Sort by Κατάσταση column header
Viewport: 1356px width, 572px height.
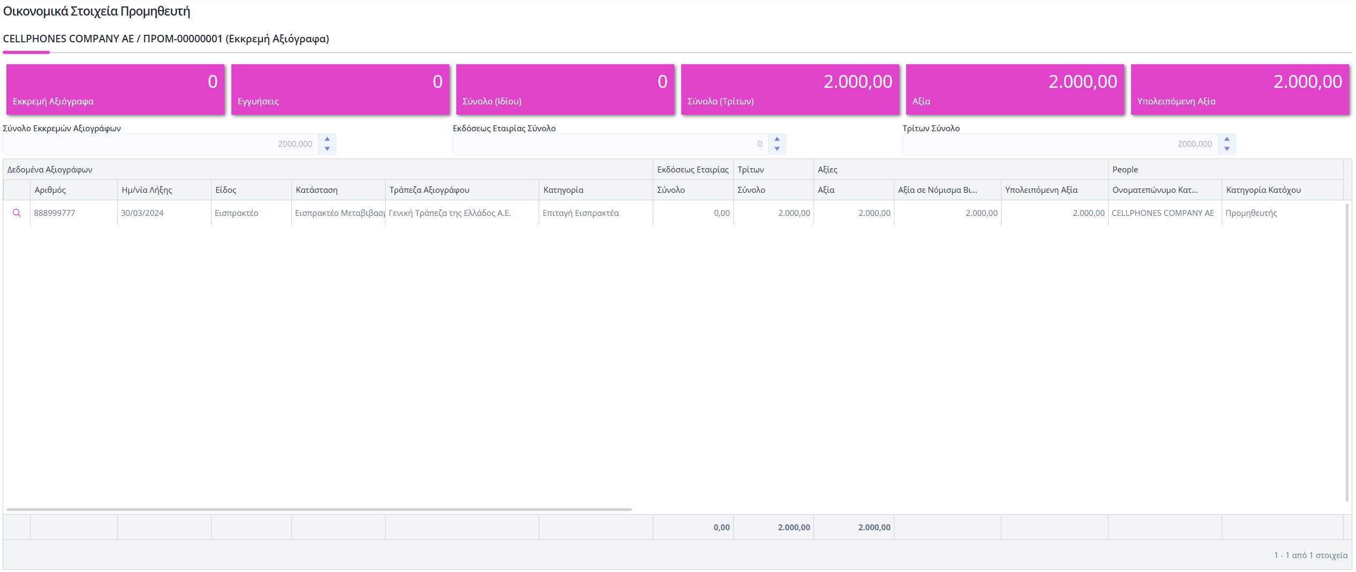coord(338,190)
